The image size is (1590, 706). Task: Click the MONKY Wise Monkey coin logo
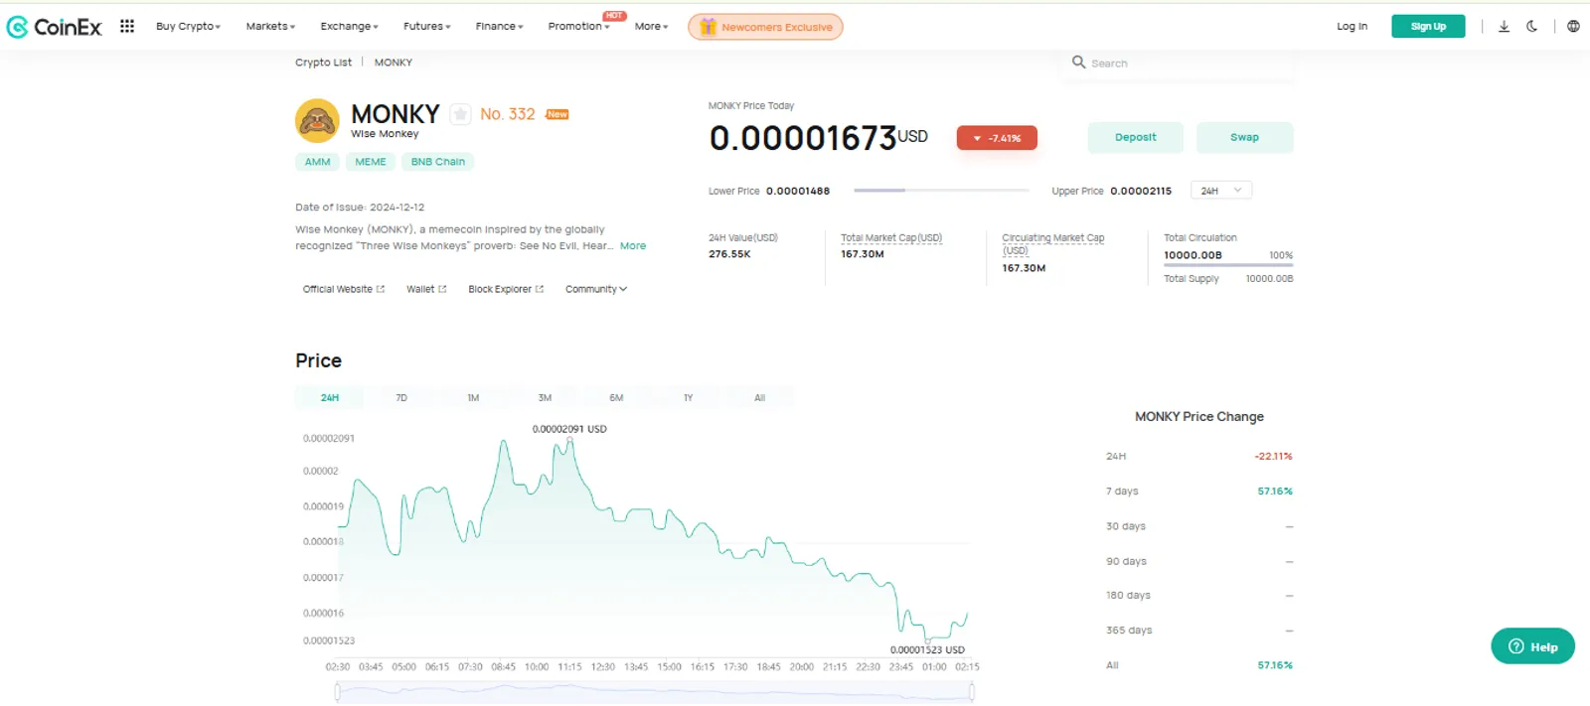[317, 121]
